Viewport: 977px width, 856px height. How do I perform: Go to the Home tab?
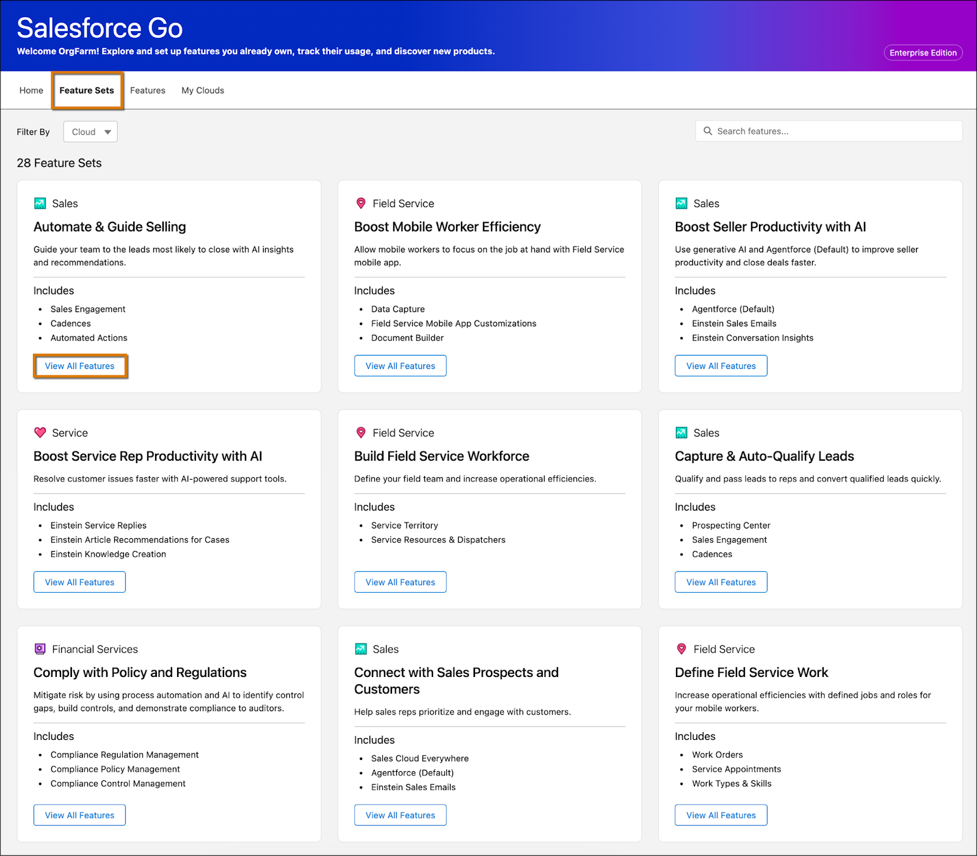tap(31, 90)
